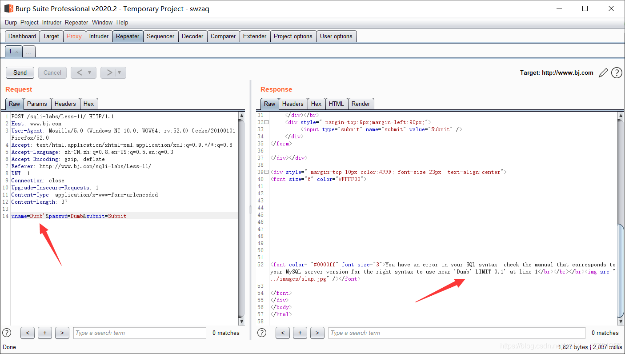Click the + button in response search bar

click(x=300, y=333)
